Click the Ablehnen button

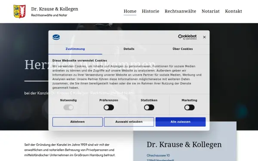pyautogui.click(x=77, y=122)
